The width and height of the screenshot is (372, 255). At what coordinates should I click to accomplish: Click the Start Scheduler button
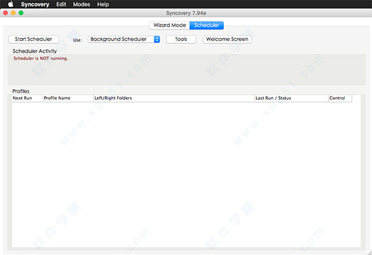[33, 40]
